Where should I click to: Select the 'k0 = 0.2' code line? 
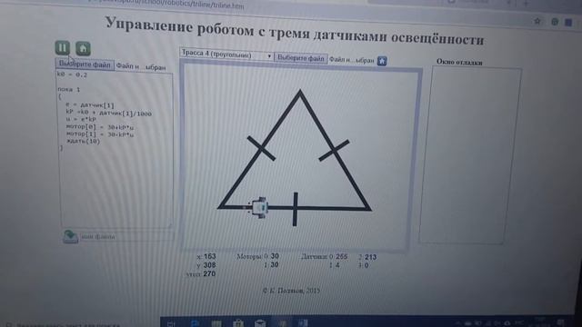pyautogui.click(x=72, y=74)
